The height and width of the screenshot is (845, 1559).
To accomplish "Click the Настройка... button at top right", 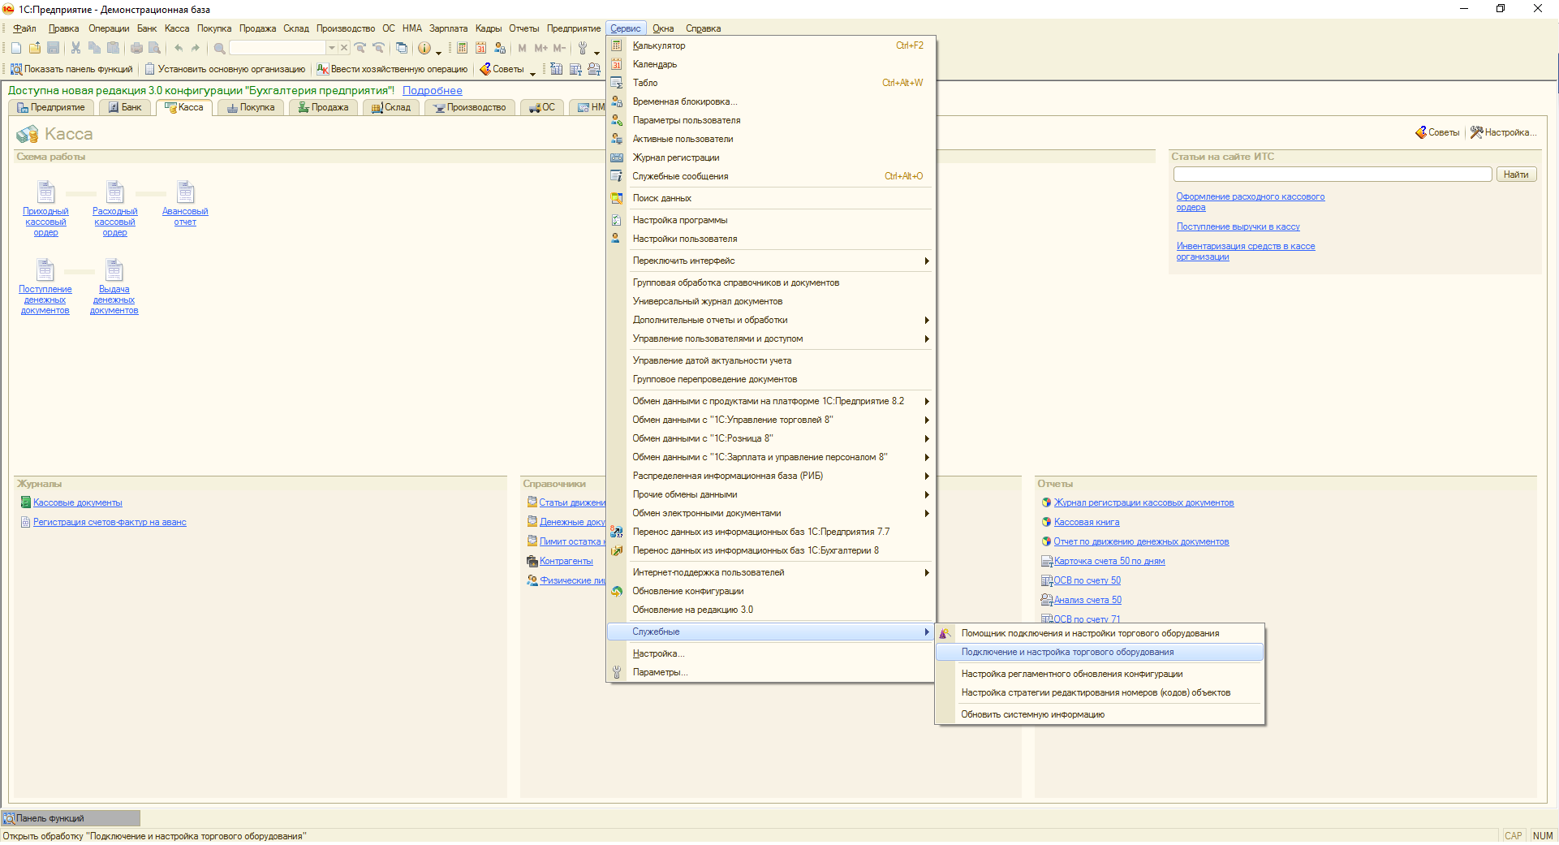I will pyautogui.click(x=1503, y=132).
